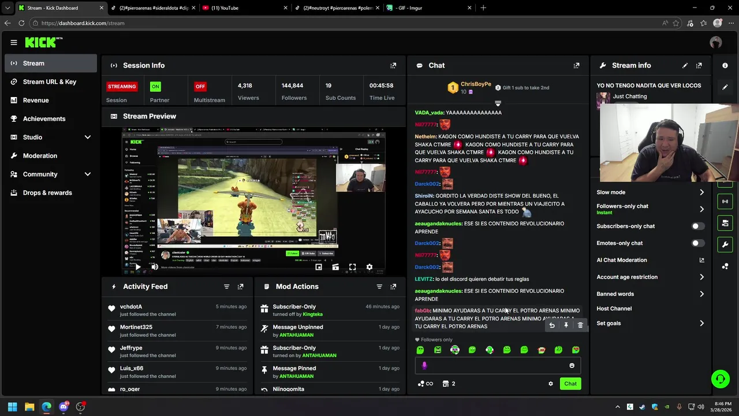The image size is (739, 416).
Task: Reply to fabGb's chat message
Action: (552, 325)
